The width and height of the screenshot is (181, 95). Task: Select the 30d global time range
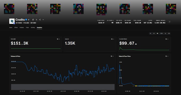(161, 34)
